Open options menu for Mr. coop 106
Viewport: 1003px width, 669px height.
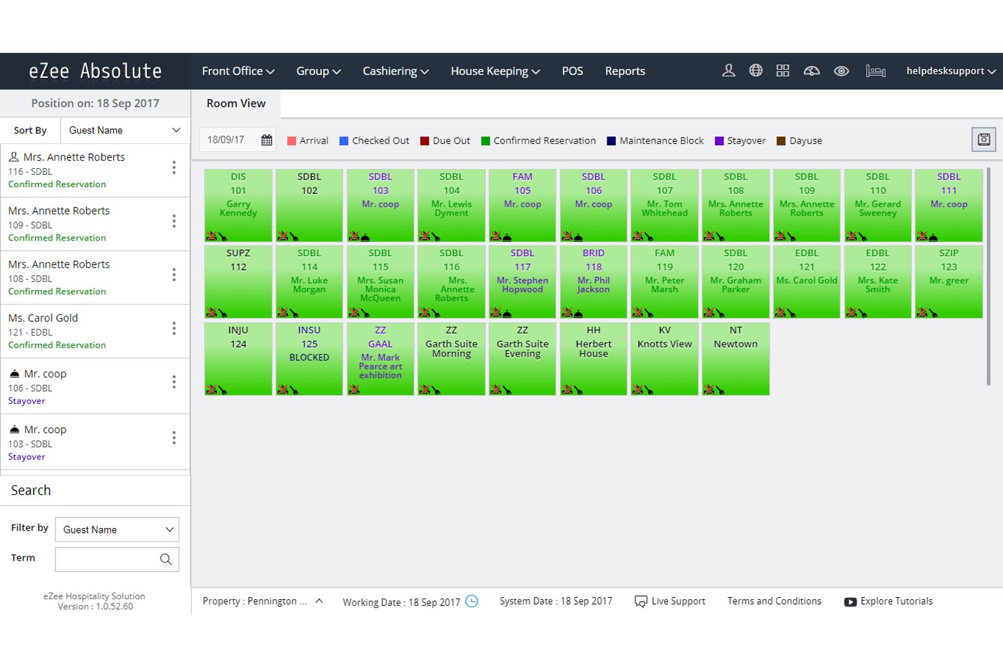coord(174,382)
